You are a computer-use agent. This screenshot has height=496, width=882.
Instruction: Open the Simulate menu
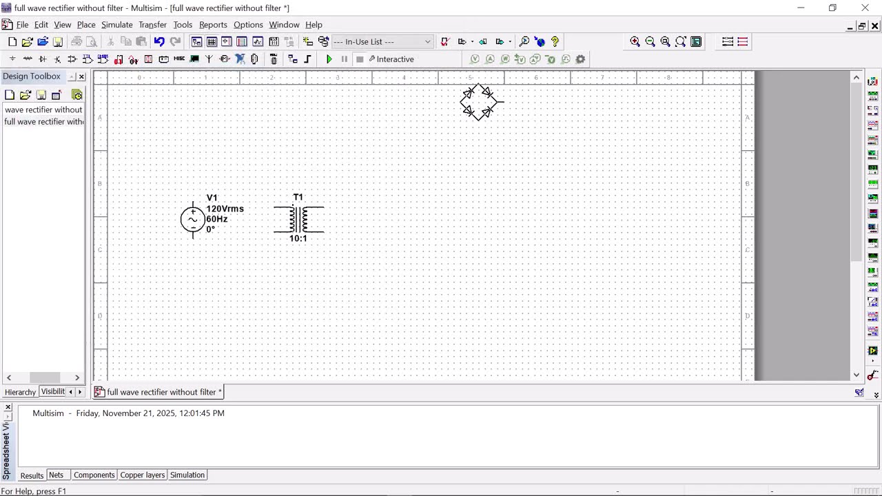pos(117,25)
